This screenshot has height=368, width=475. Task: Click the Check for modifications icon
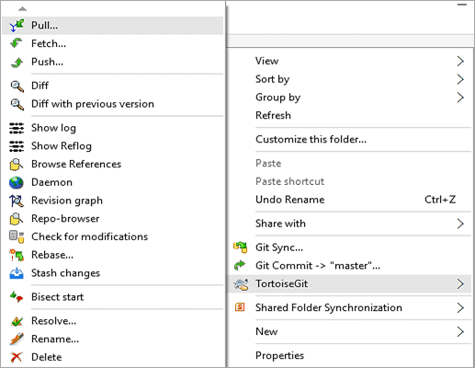click(17, 236)
